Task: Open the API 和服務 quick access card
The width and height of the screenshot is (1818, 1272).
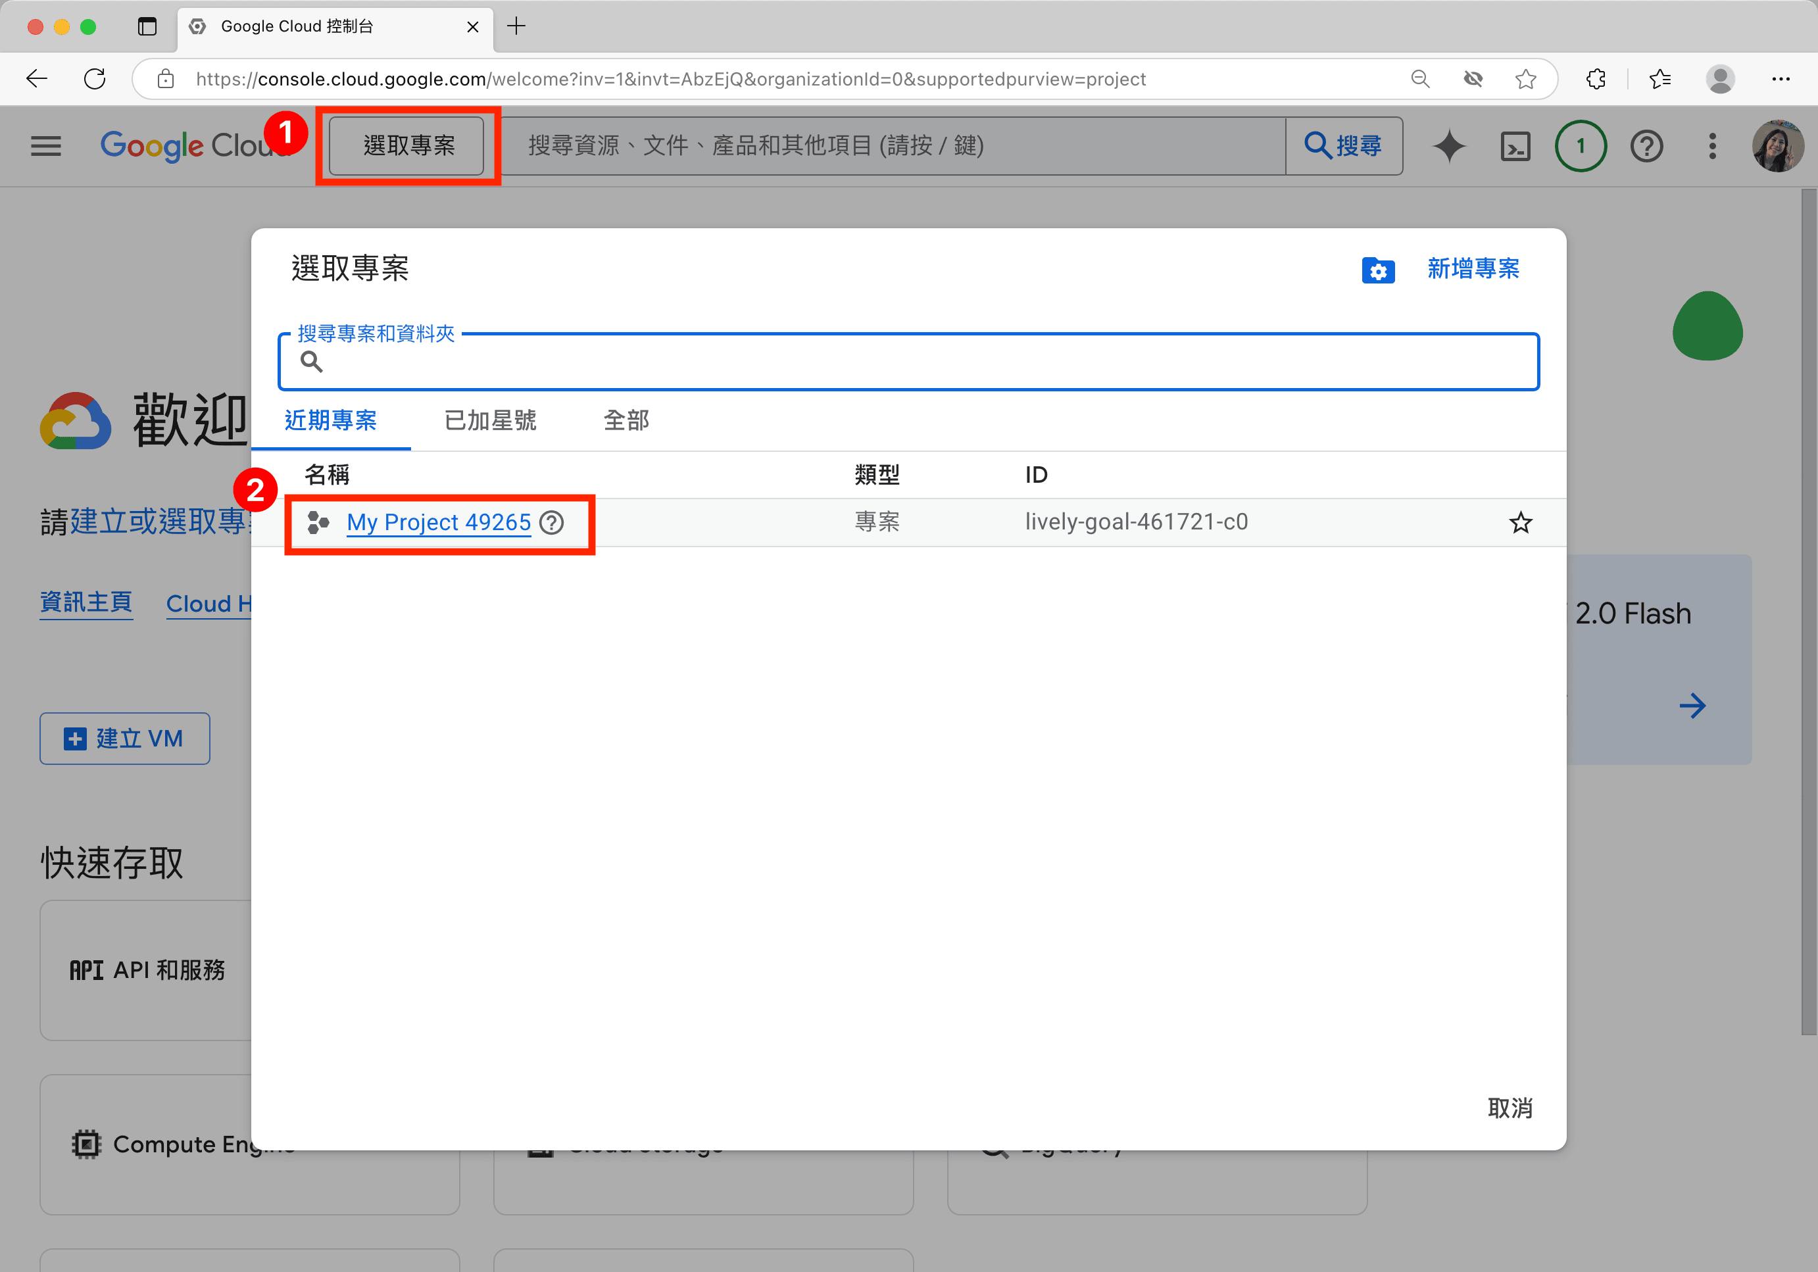Action: pyautogui.click(x=146, y=970)
